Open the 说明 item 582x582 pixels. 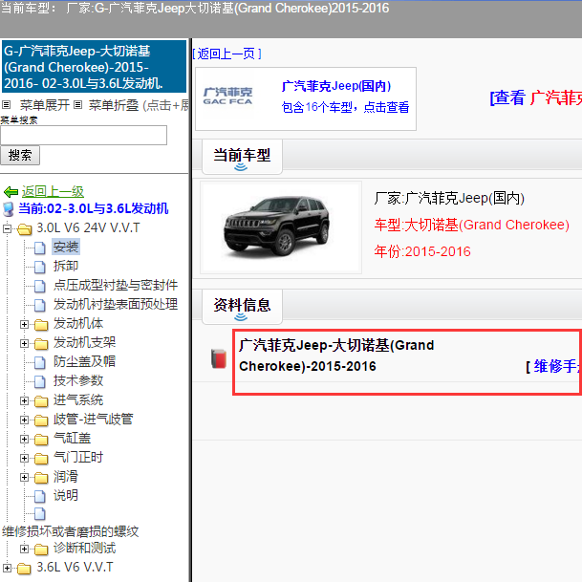click(66, 496)
